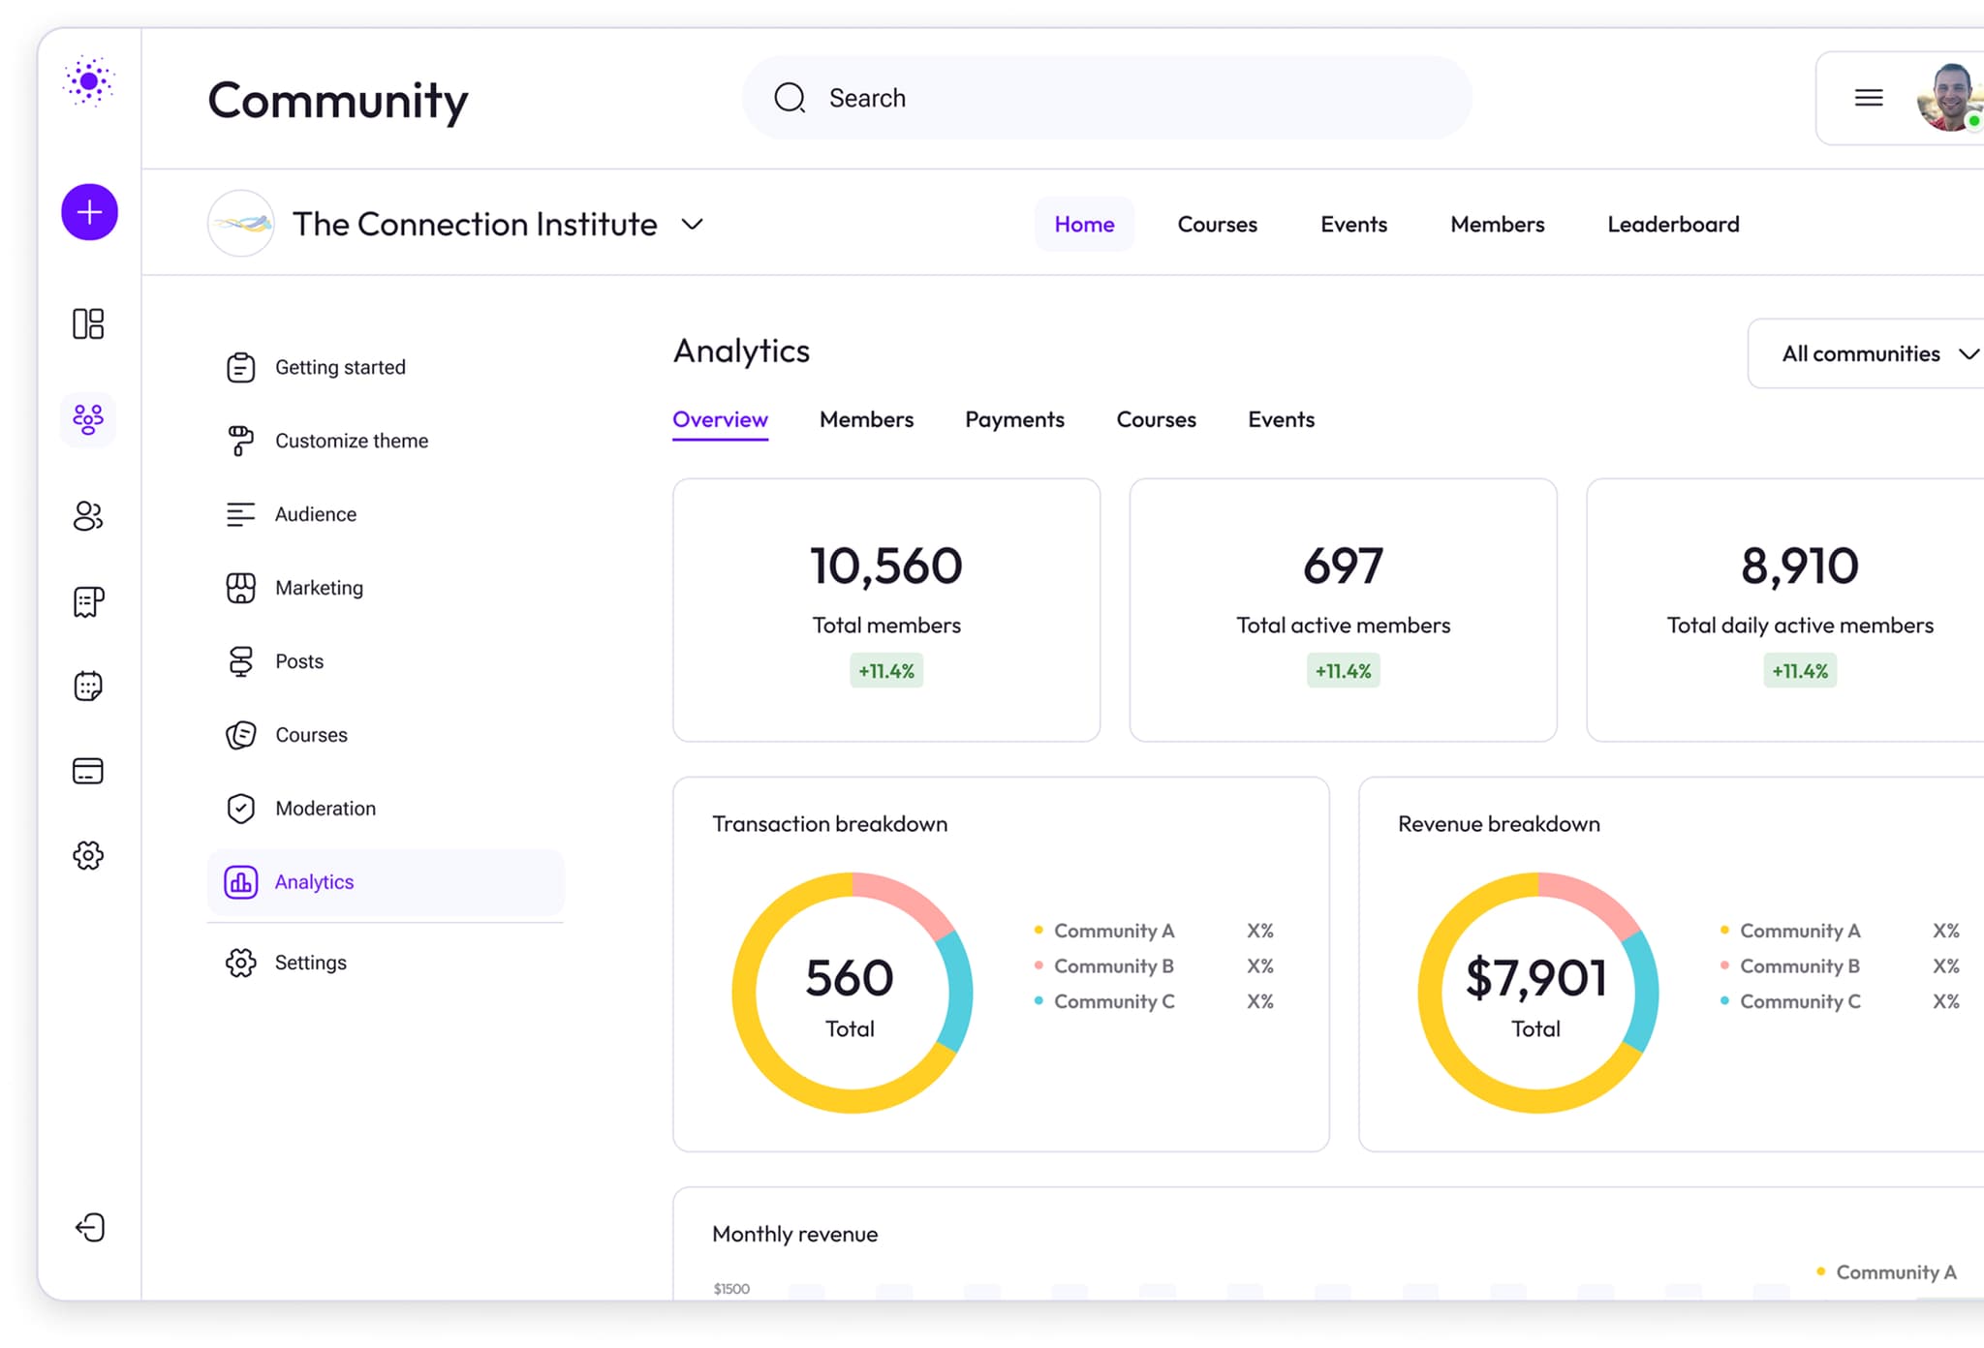Image resolution: width=1984 pixels, height=1348 pixels.
Task: Click the Total members card
Action: [x=886, y=610]
